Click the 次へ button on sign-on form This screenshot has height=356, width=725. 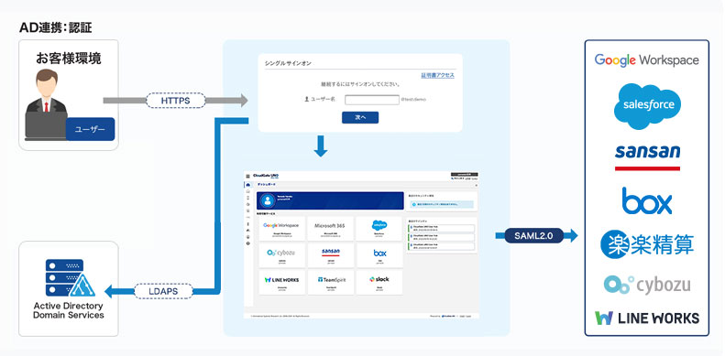360,117
